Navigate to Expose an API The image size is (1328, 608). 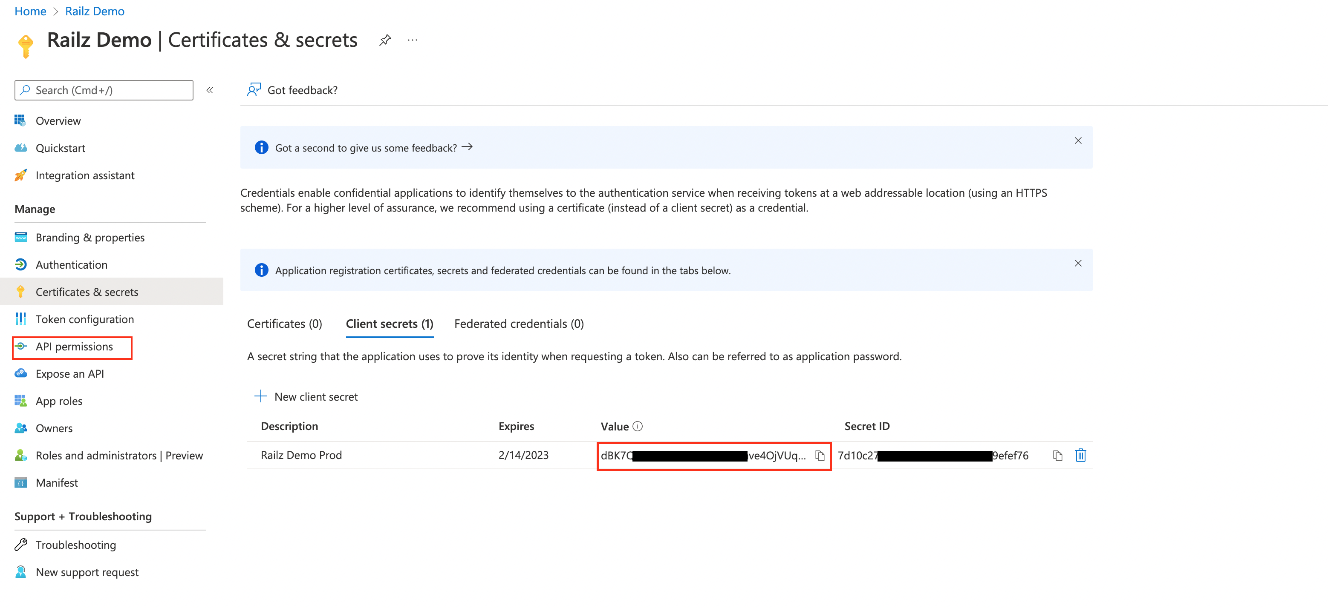coord(69,374)
